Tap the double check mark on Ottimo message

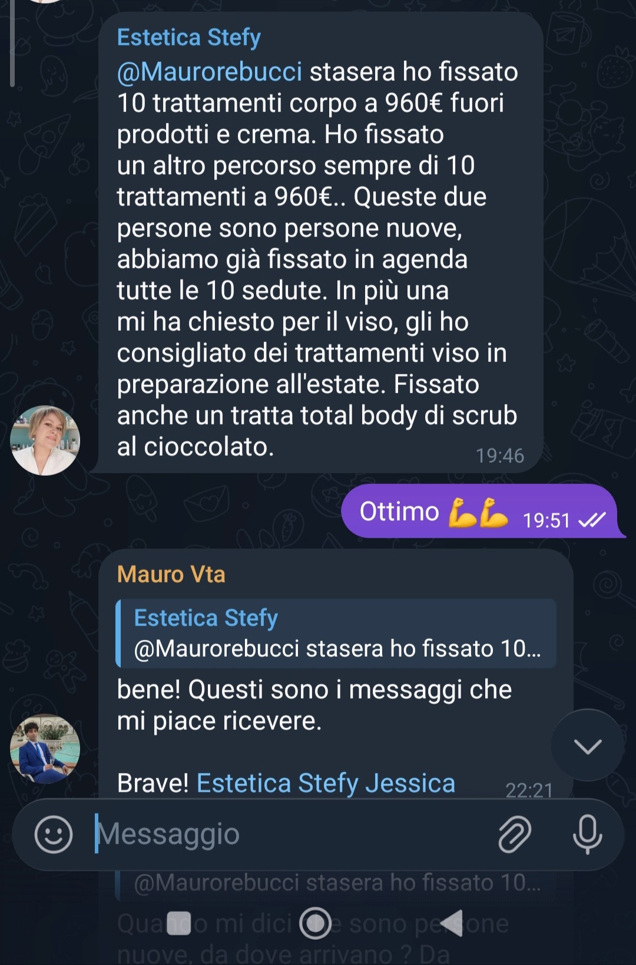click(591, 520)
